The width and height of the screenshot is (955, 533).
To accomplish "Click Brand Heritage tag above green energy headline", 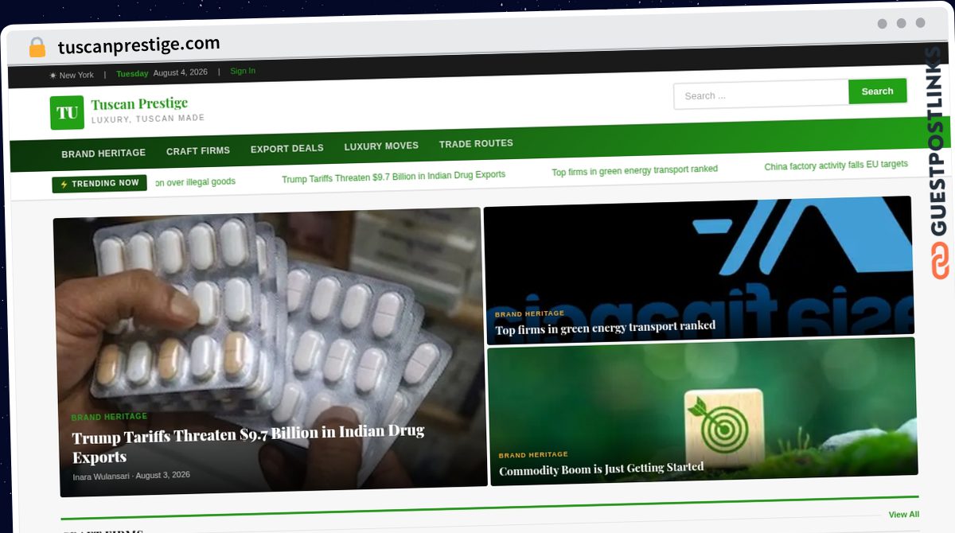I will point(529,314).
